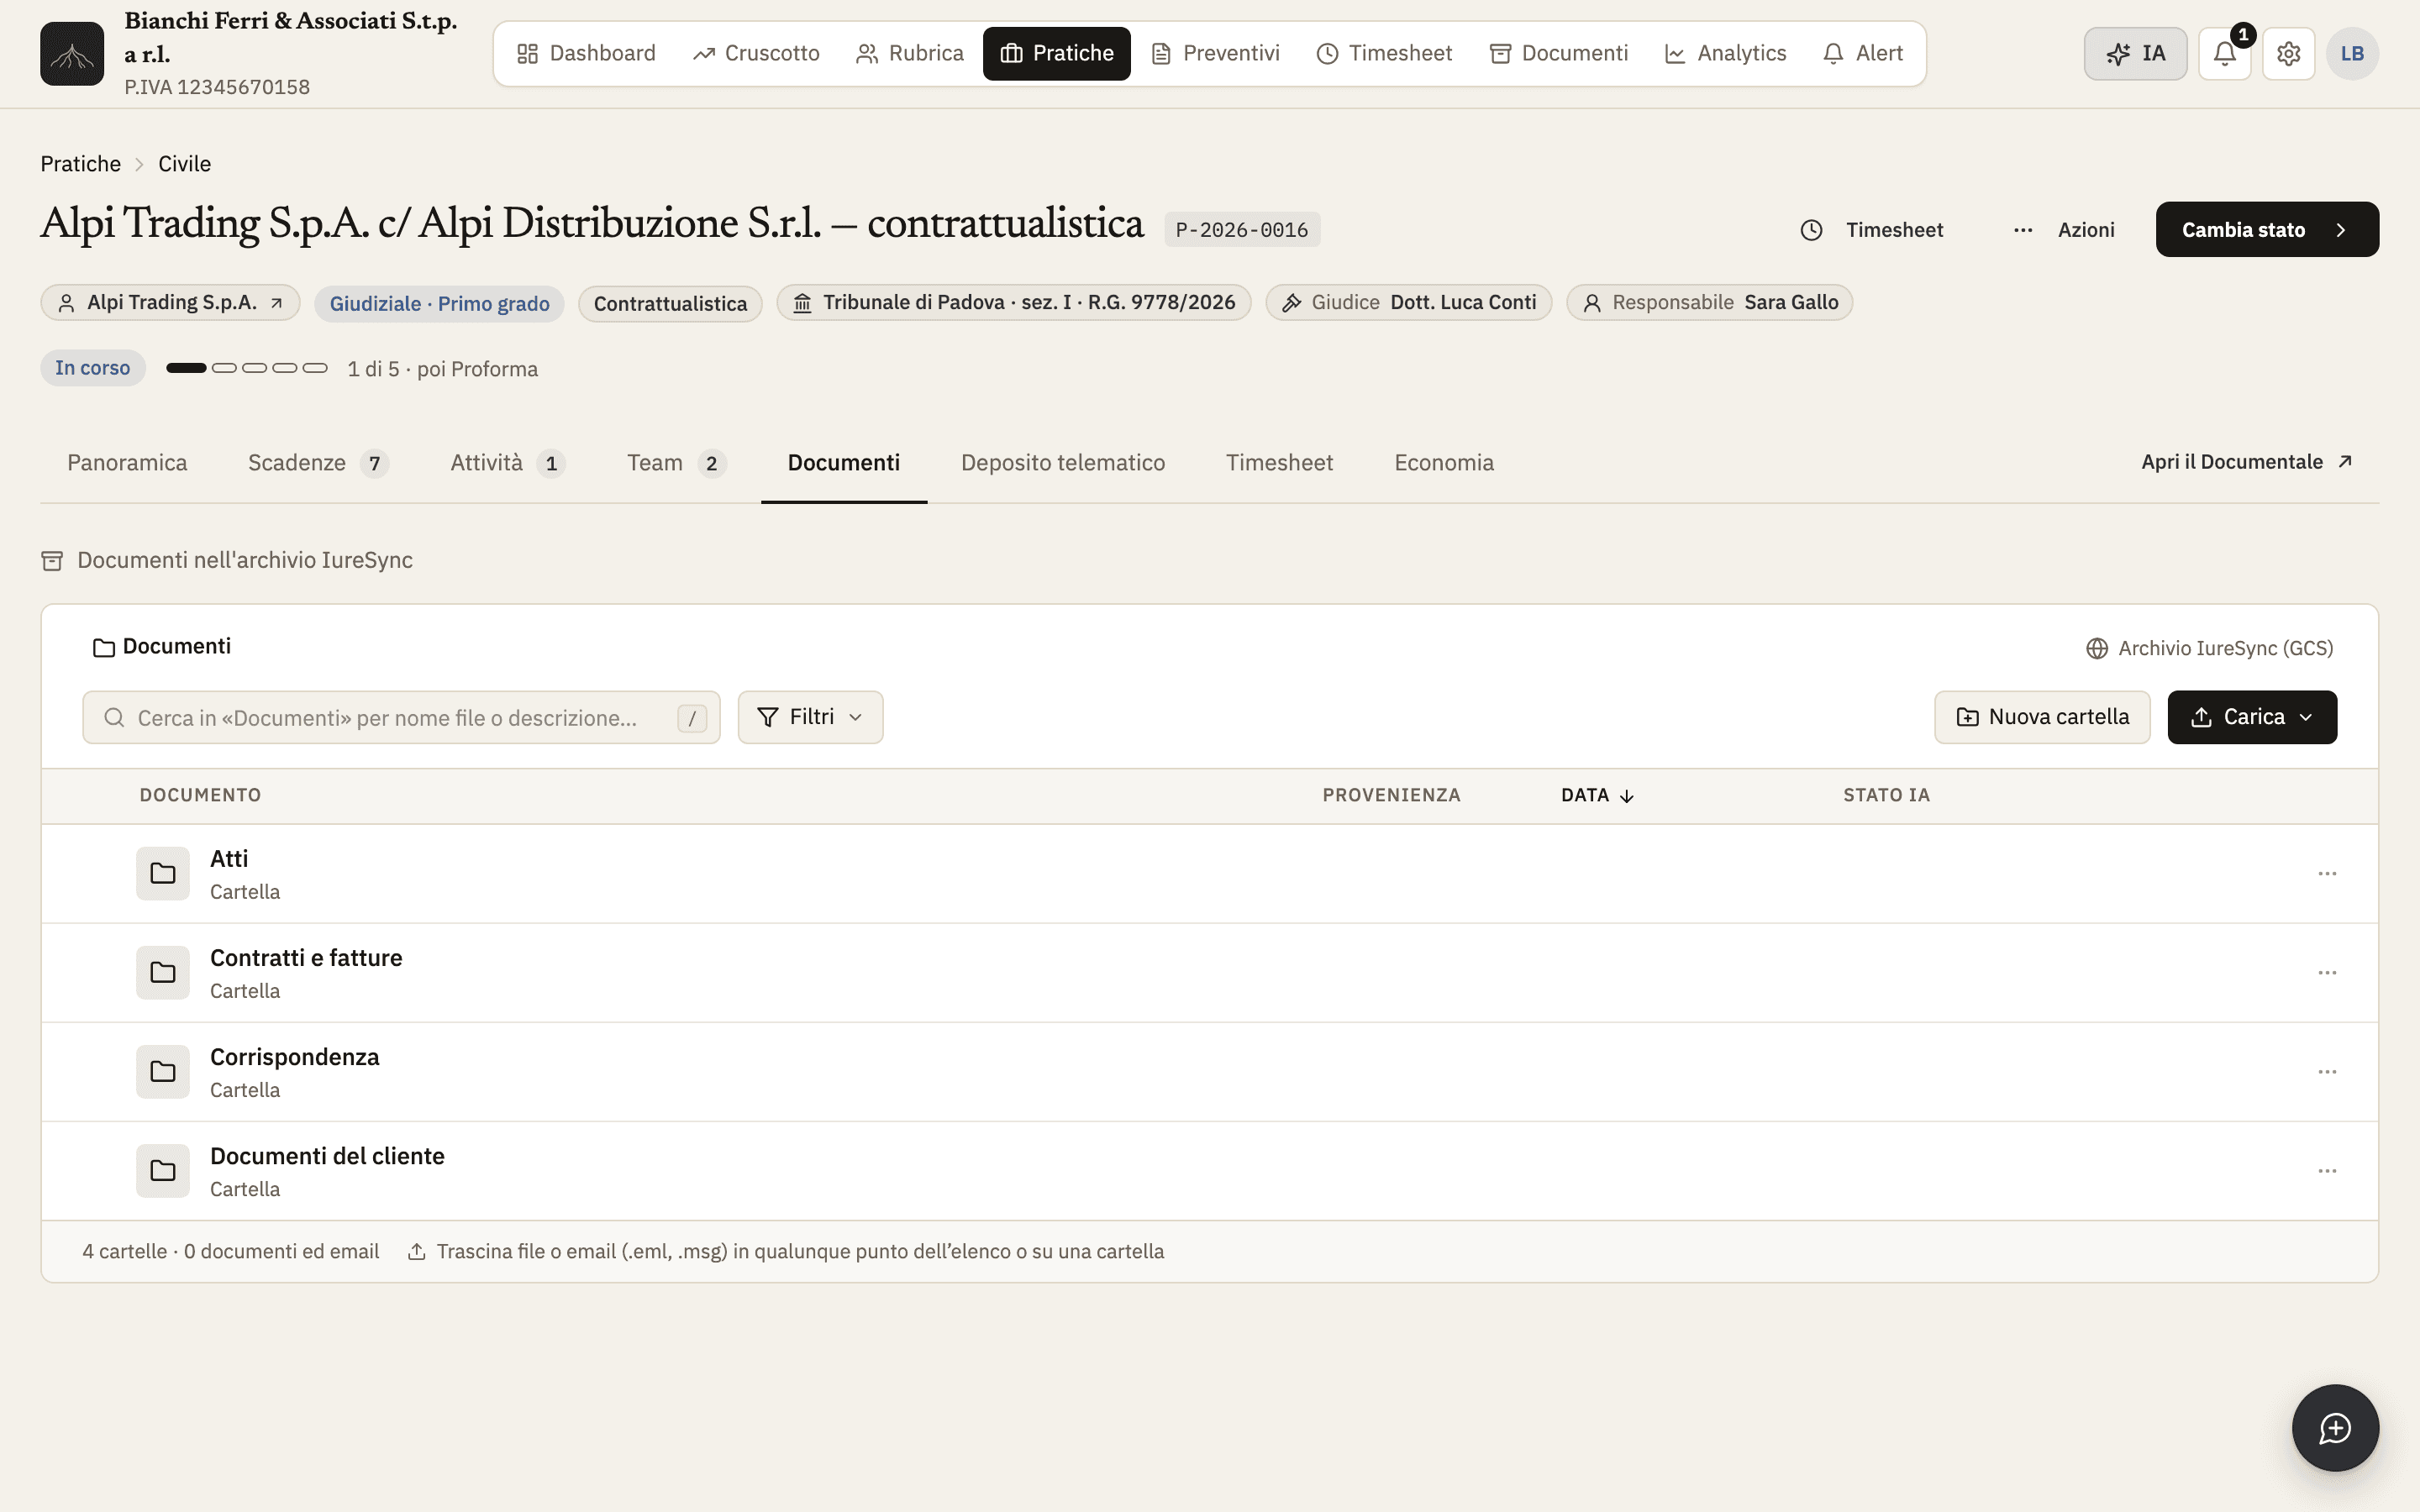Open the chat bubble floating button

point(2335,1427)
